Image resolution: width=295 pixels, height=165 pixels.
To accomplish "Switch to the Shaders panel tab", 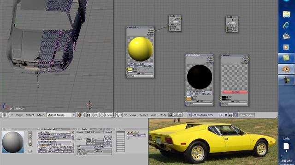I will tap(84, 129).
